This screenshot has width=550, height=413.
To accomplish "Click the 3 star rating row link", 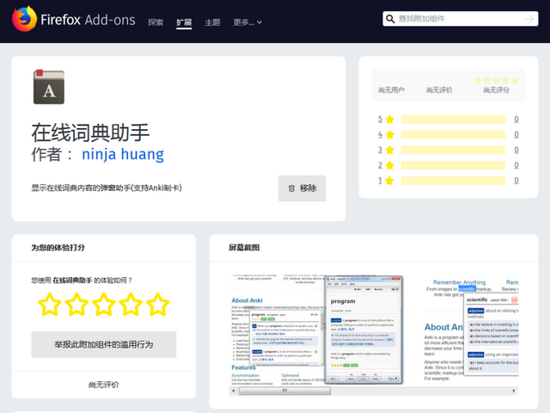I will point(386,150).
